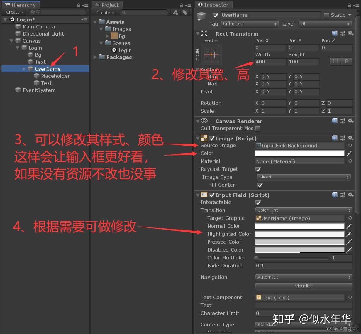This screenshot has width=361, height=334.
Task: Open Navigation dropdown showing Automatic
Action: pos(304,277)
